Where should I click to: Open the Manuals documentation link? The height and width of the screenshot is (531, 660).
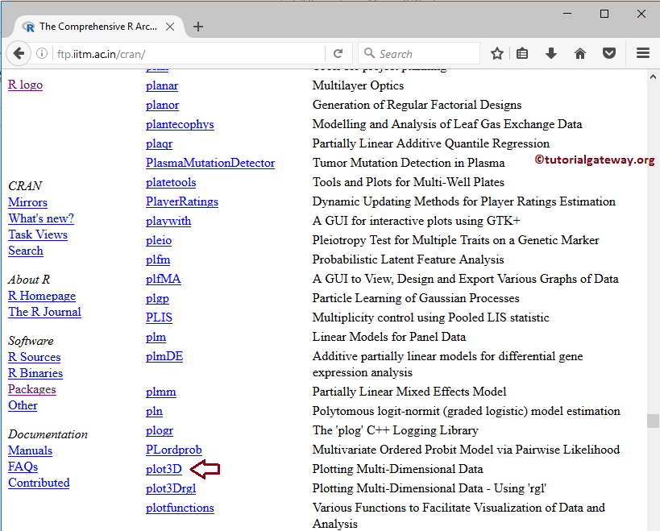30,450
